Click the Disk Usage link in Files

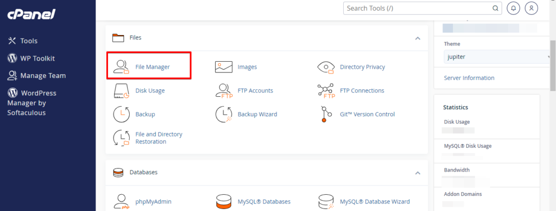(150, 90)
